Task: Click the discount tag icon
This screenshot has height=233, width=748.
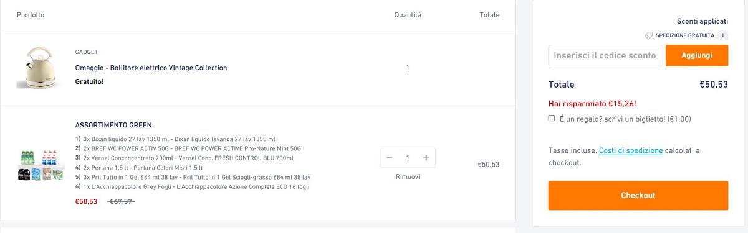Action: pos(649,35)
